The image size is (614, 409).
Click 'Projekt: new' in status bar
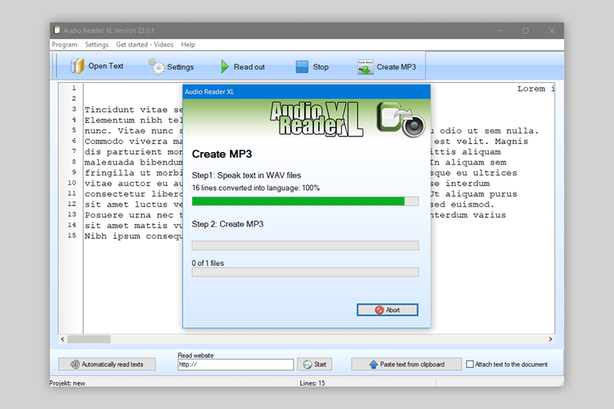(67, 383)
